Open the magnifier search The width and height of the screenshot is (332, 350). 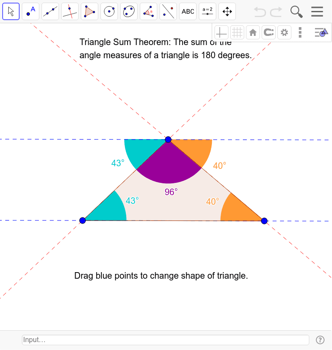(x=296, y=12)
